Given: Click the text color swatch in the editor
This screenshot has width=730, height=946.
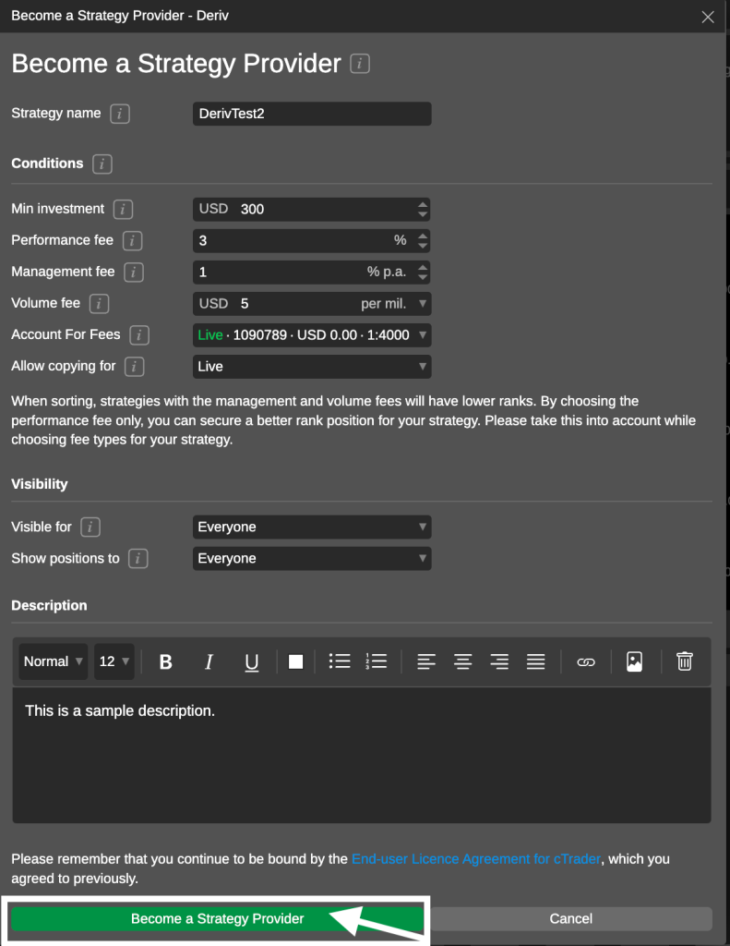Looking at the screenshot, I should click(295, 661).
